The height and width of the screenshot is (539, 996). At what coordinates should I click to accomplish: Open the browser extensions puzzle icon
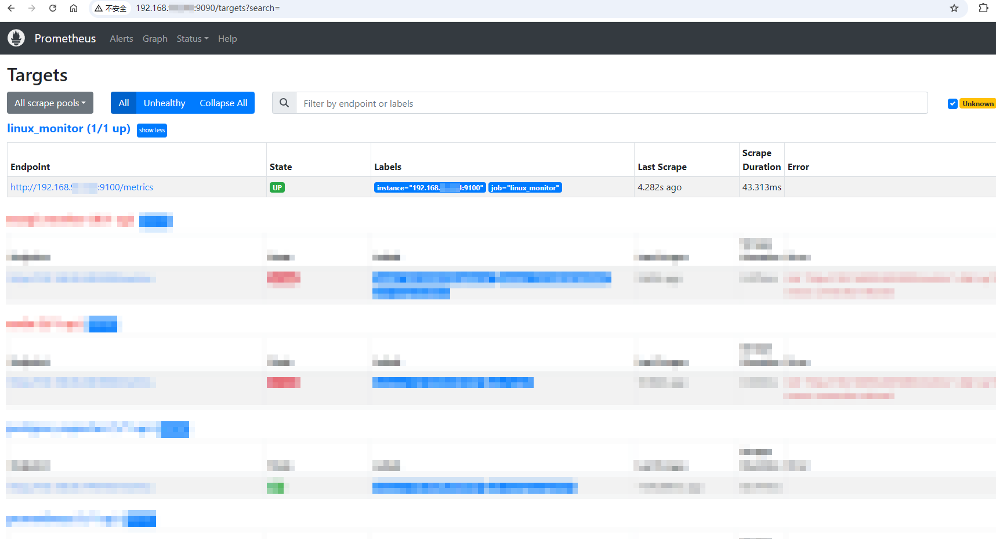click(x=983, y=8)
